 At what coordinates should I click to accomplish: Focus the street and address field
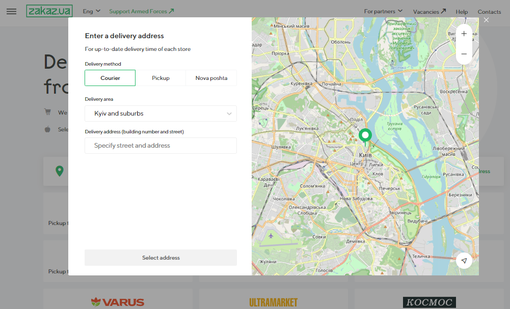coord(160,146)
